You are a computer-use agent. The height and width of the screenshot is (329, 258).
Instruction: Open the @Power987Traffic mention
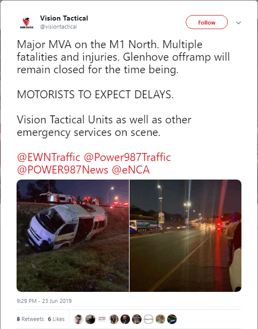(x=127, y=157)
